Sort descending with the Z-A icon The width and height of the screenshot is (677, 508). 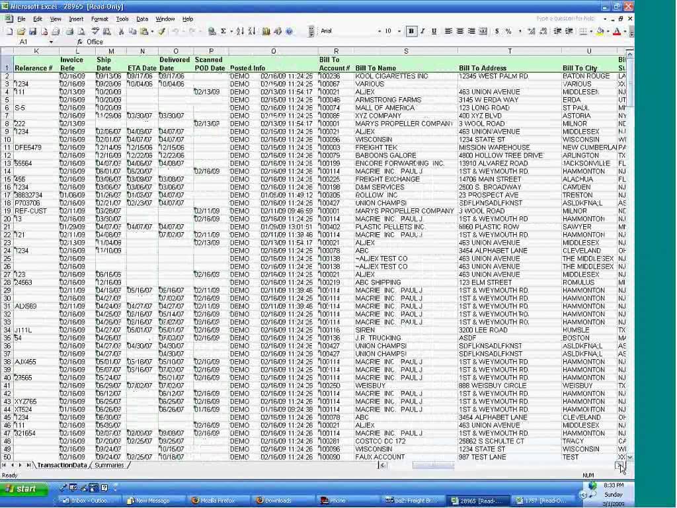(x=252, y=31)
